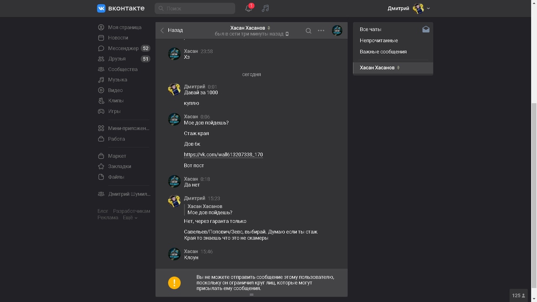
Task: Click the music note icon in header
Action: 265,8
